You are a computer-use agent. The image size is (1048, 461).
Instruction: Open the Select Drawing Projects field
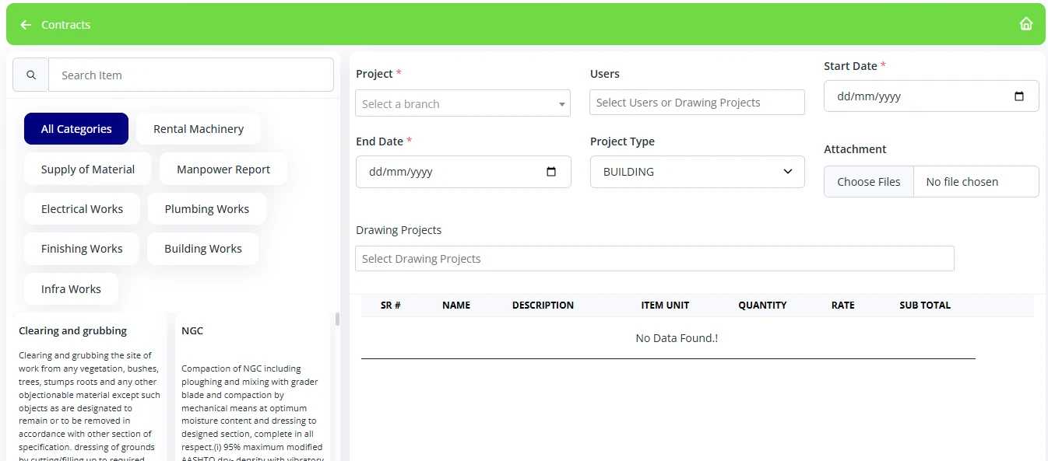coord(654,259)
